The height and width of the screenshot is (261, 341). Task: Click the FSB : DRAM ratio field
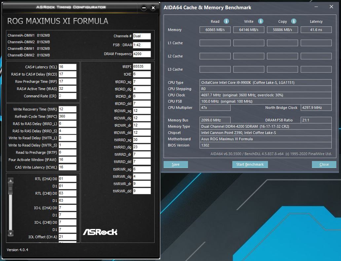coord(142,45)
